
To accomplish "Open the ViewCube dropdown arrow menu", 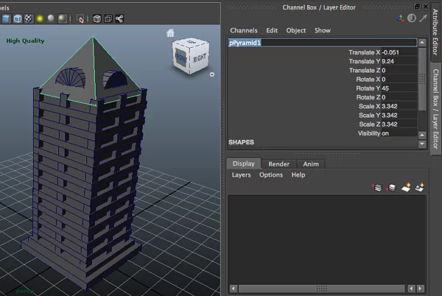I will pos(212,74).
